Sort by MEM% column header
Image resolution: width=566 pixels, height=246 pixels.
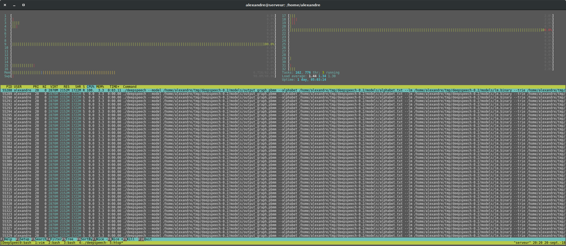(x=100, y=87)
